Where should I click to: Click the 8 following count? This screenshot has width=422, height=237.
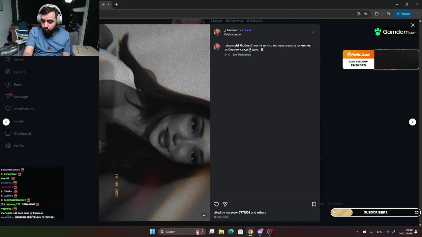(x=255, y=21)
